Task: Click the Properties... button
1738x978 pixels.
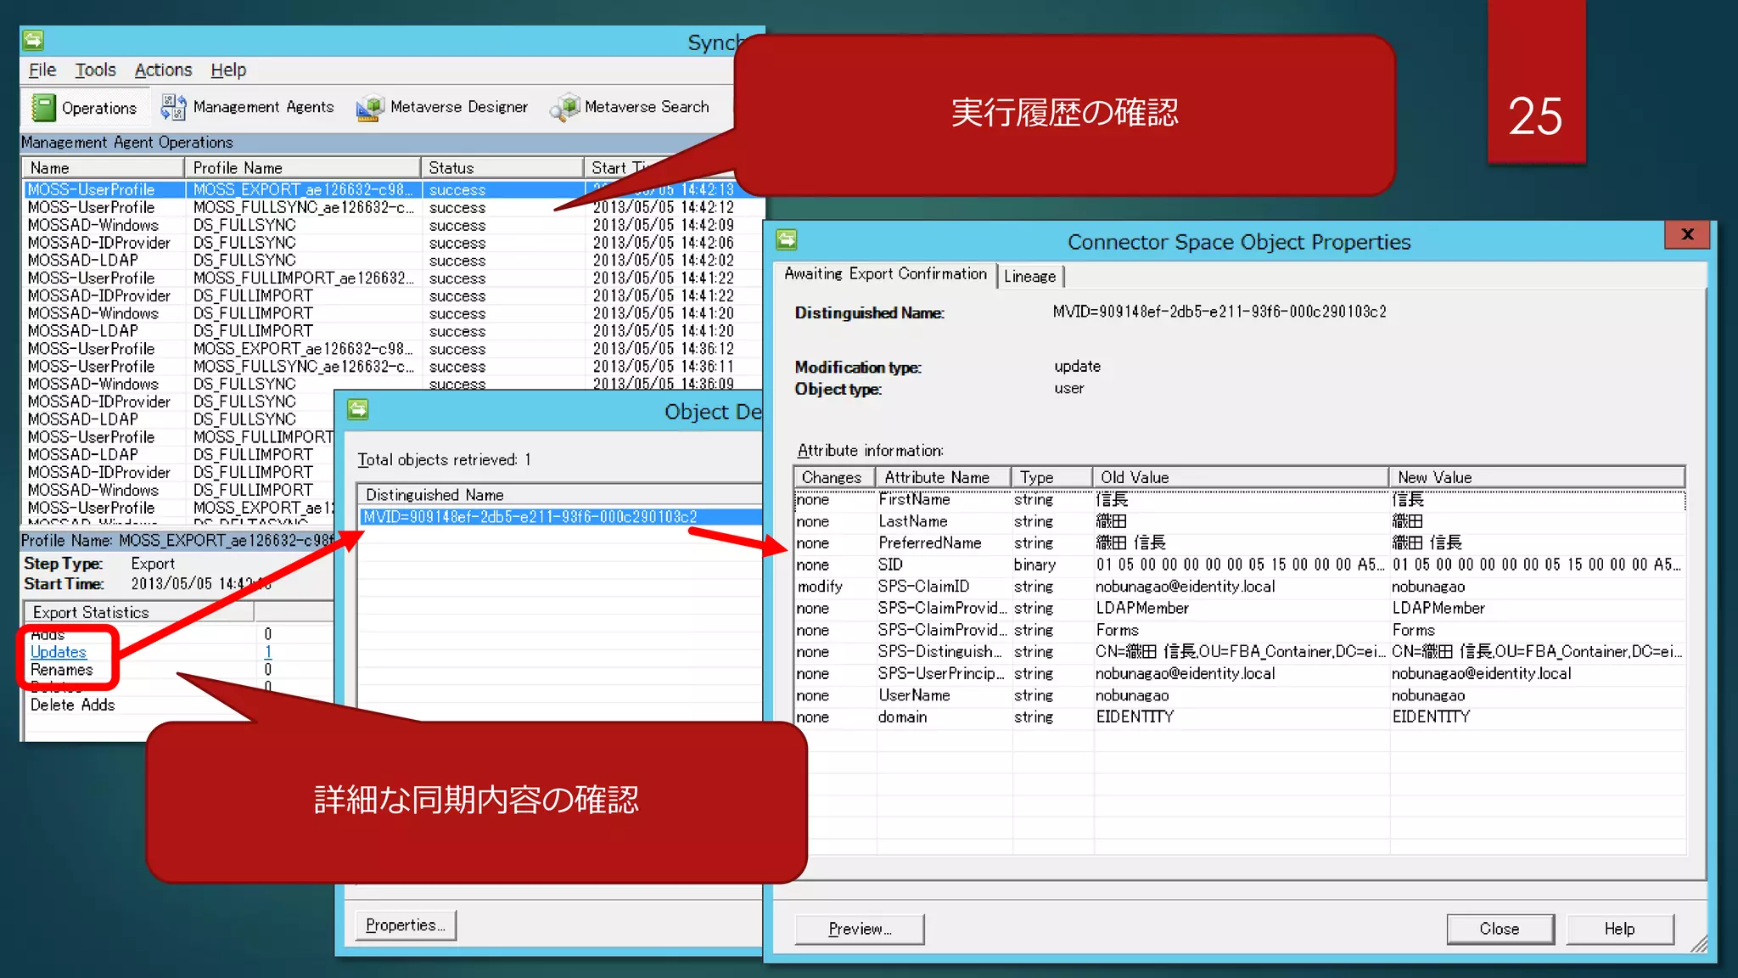Action: [x=405, y=925]
